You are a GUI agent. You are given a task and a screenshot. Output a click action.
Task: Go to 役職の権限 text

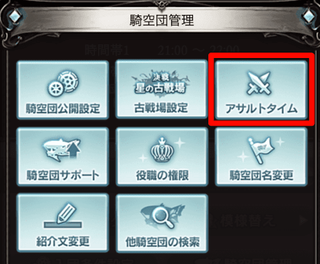pyautogui.click(x=162, y=175)
